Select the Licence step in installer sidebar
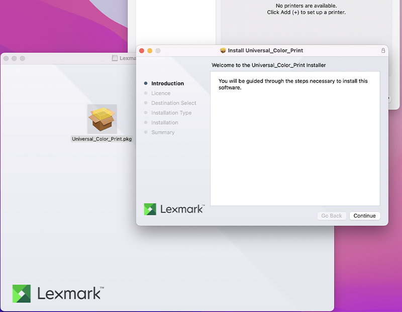Viewport: 402px width, 312px height. [161, 93]
